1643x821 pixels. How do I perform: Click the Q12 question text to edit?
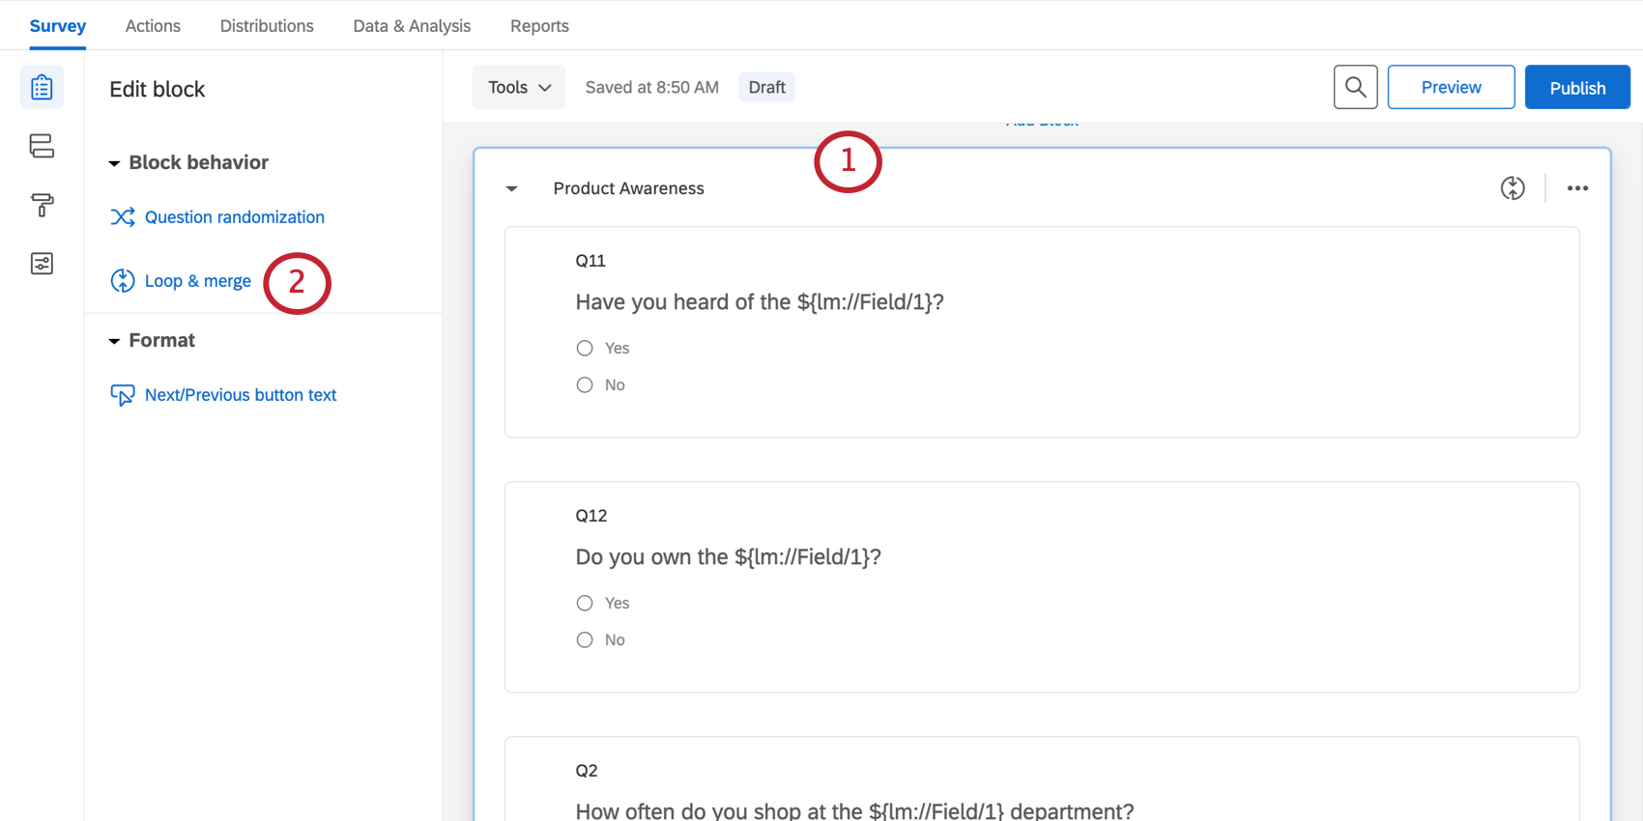[x=728, y=557]
